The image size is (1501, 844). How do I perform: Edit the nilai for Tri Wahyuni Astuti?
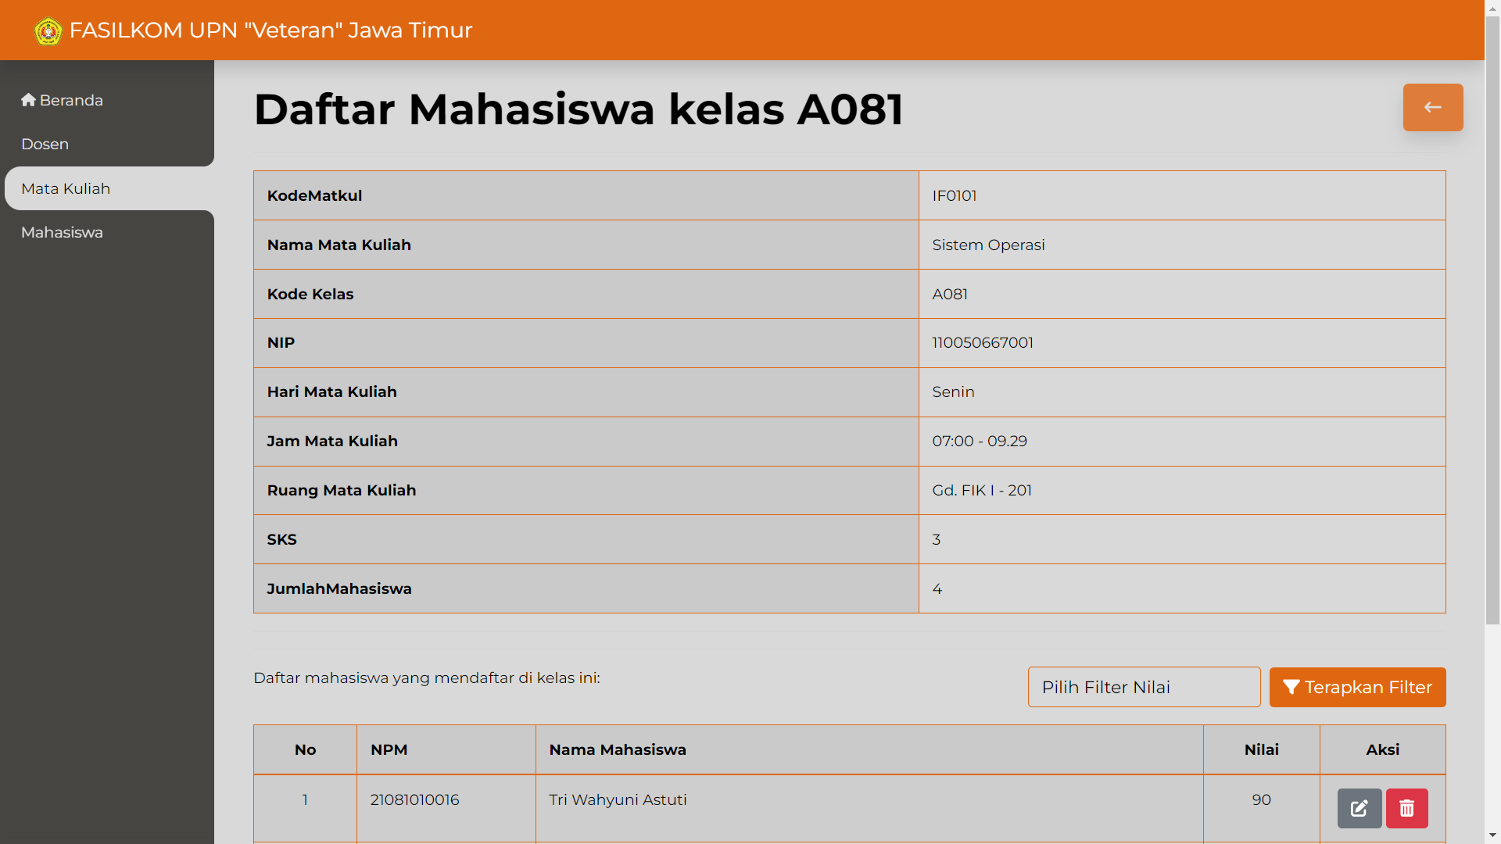[x=1359, y=808]
